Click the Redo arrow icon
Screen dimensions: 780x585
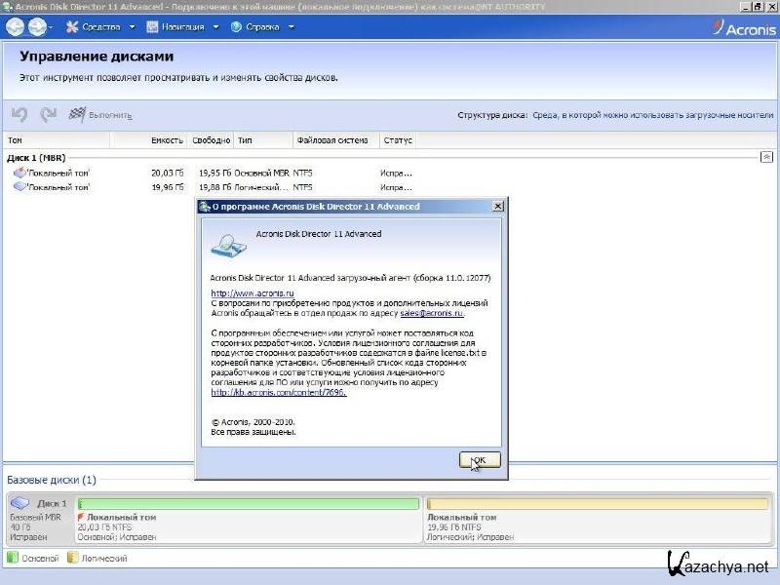[x=48, y=115]
